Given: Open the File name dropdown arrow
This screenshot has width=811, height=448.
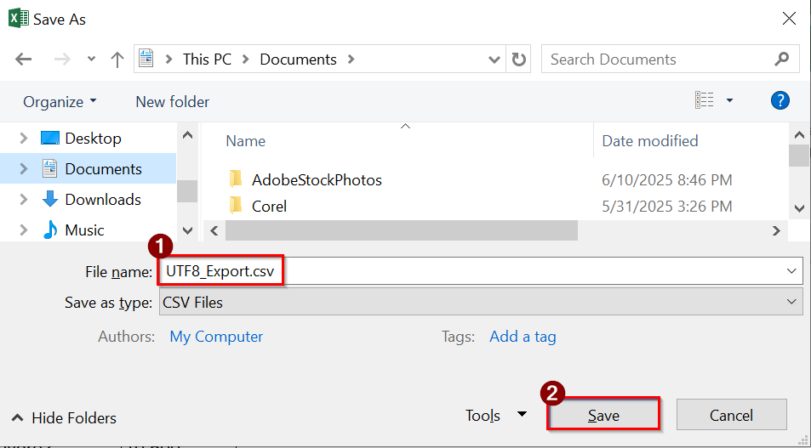Looking at the screenshot, I should (791, 271).
